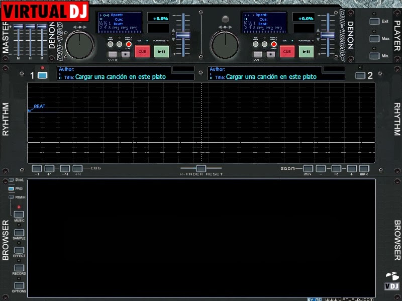The width and height of the screenshot is (402, 301).
Task: Select the PRO skin mode
Action: [x=11, y=189]
